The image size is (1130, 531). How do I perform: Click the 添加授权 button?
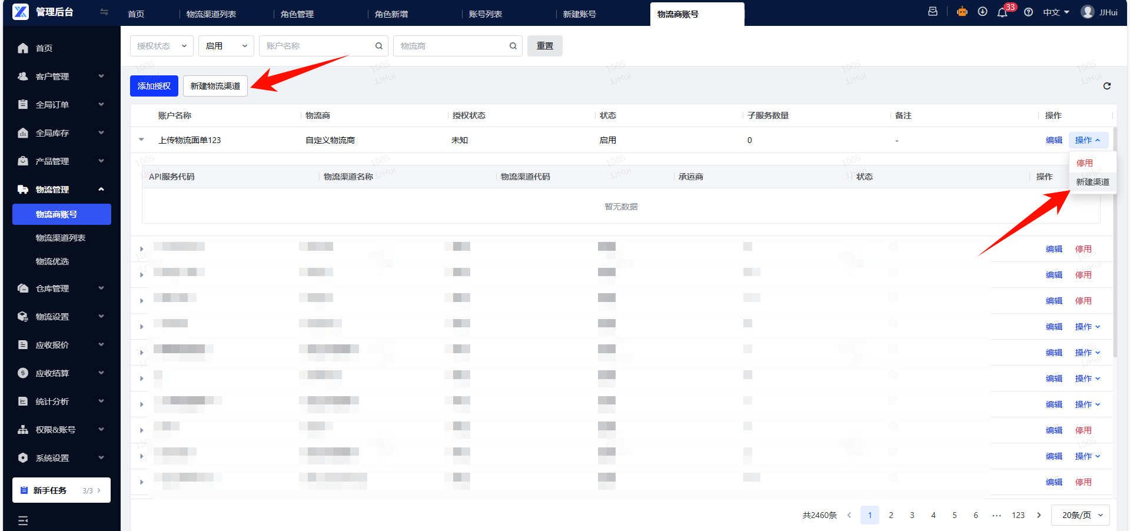tap(154, 86)
